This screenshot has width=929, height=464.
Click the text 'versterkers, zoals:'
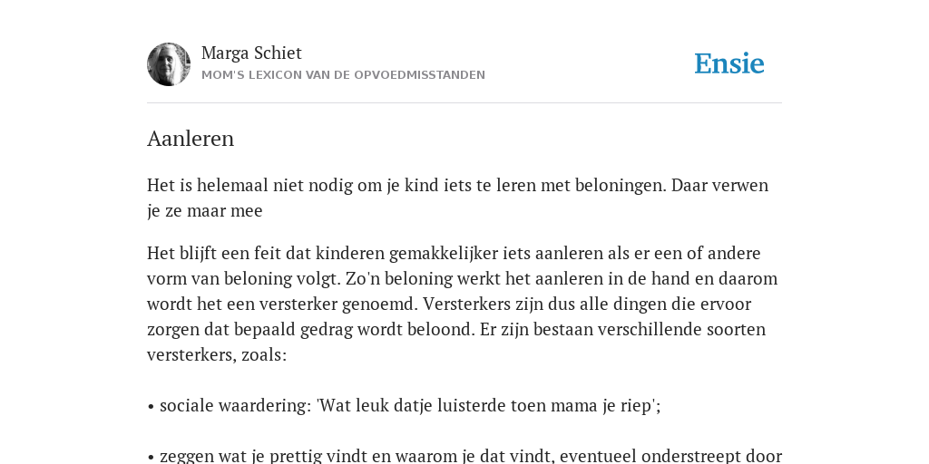coord(217,355)
